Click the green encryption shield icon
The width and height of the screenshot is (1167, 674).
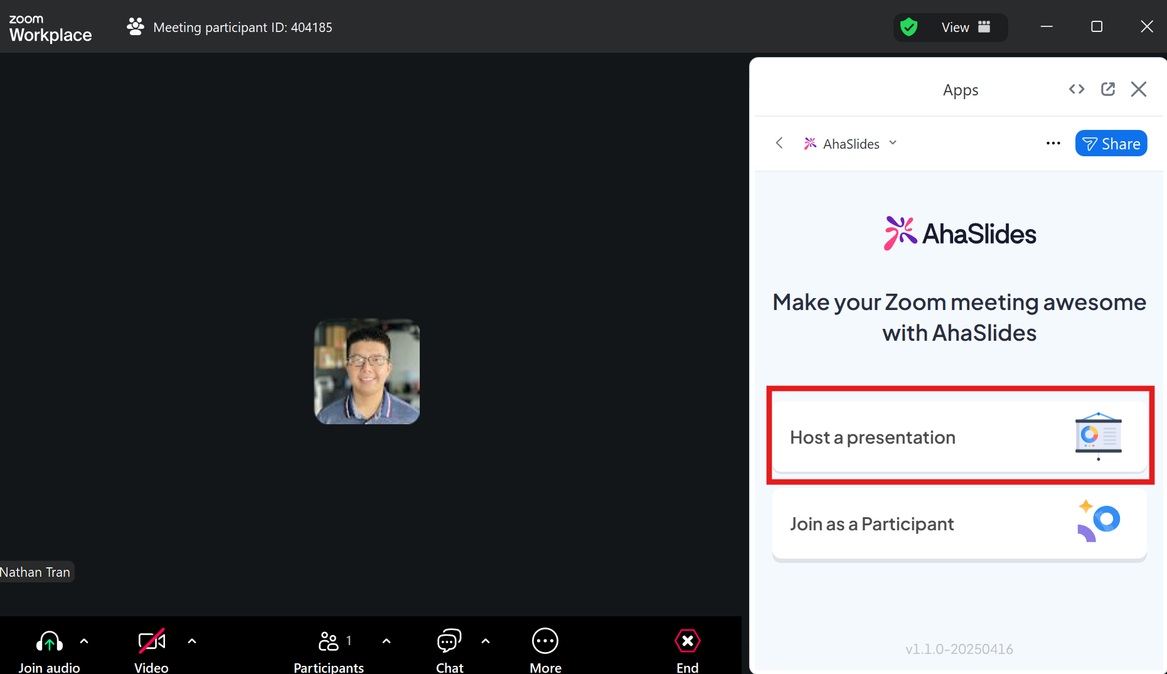909,27
